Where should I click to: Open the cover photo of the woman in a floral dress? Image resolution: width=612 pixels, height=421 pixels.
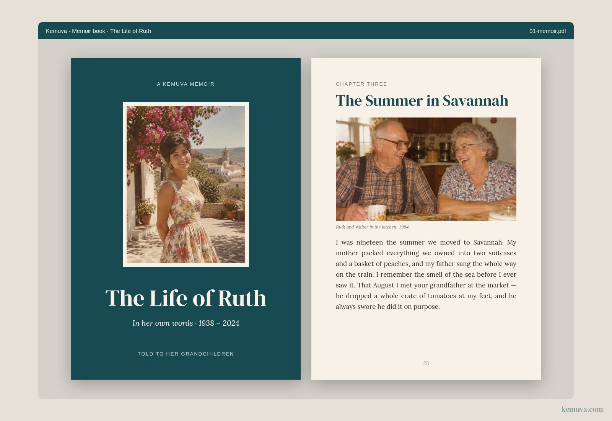click(186, 184)
